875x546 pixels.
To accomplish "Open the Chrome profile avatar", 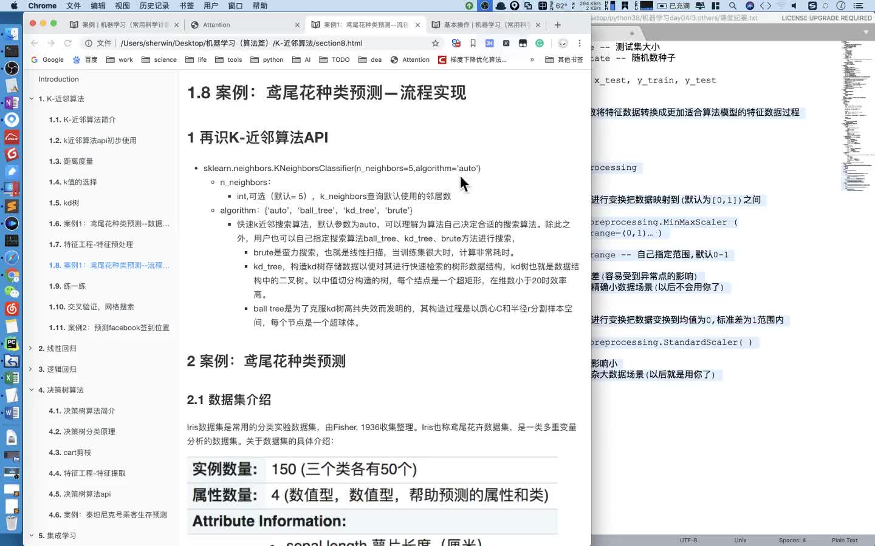I will (x=563, y=43).
